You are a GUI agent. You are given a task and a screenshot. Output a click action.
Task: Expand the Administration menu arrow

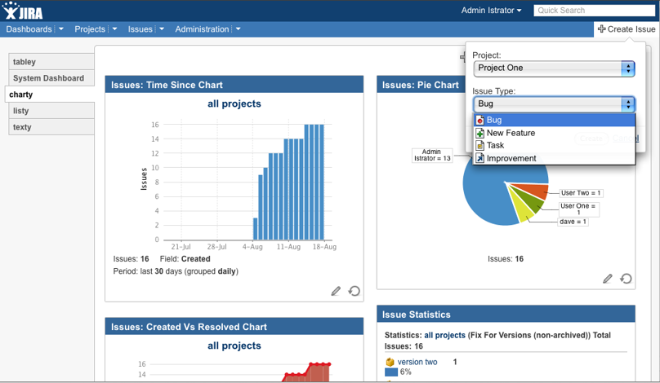point(239,29)
